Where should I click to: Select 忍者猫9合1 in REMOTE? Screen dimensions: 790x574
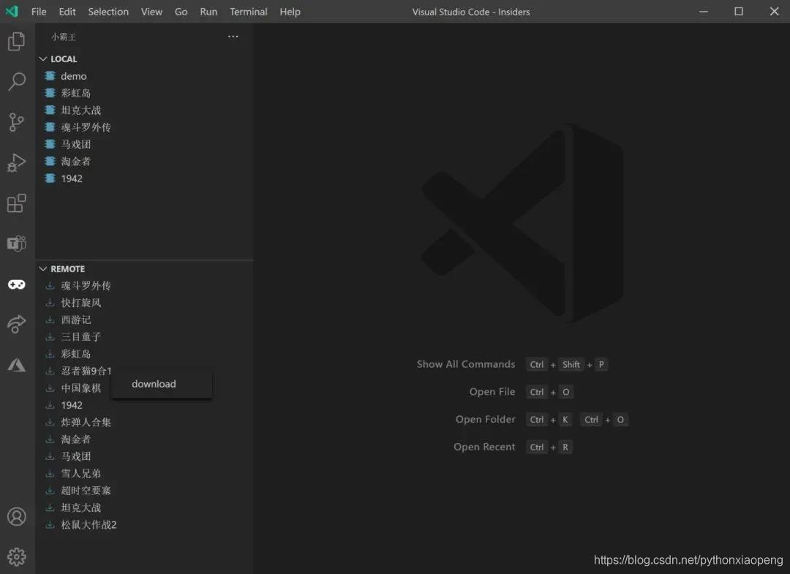(86, 371)
